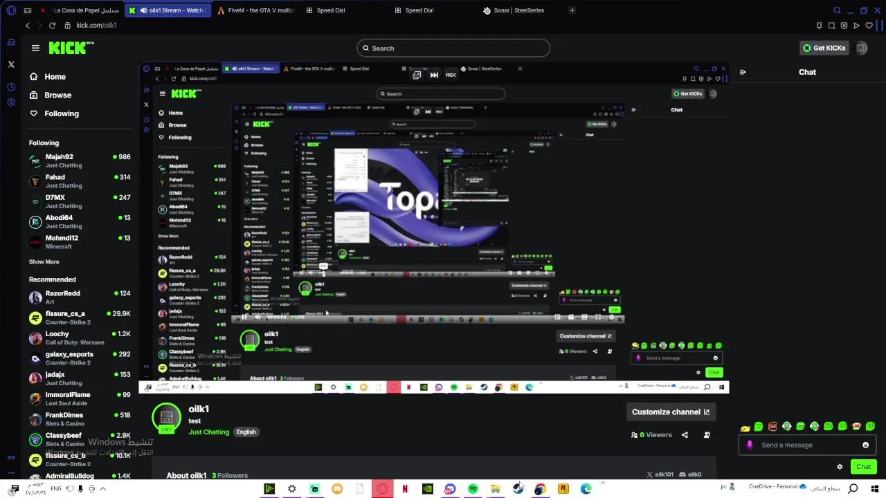Open fissure_cs_a Counter-Strike 2 channel
This screenshot has width=886, height=498.
pyautogui.click(x=80, y=317)
